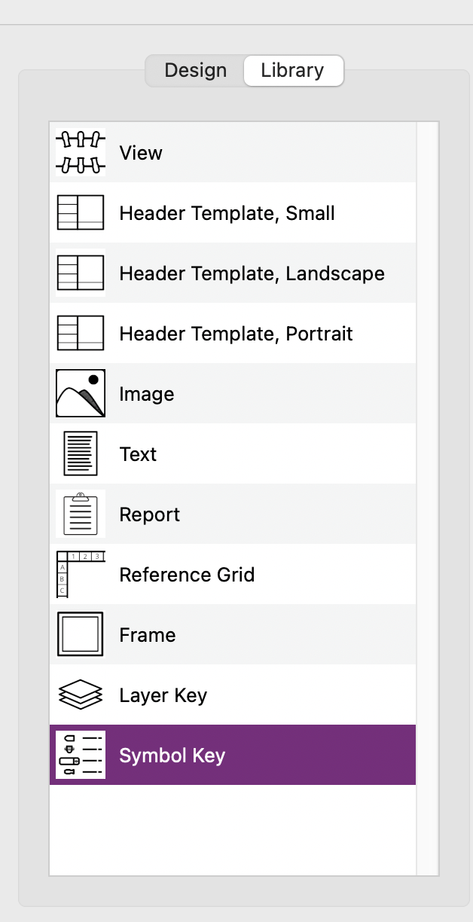Image resolution: width=473 pixels, height=922 pixels.
Task: Click the library list vertical scrollbar
Action: pos(427,497)
